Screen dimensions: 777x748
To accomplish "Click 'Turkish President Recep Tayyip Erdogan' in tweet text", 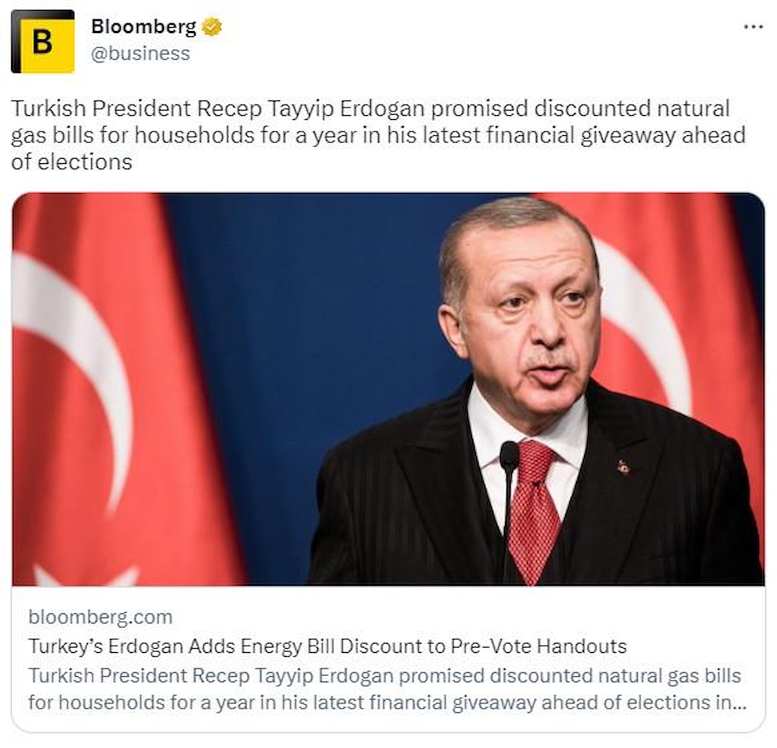I will pyautogui.click(x=219, y=108).
